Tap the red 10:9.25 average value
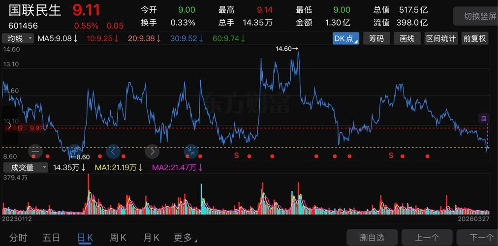Viewport: 498px width, 246px height. 103,39
